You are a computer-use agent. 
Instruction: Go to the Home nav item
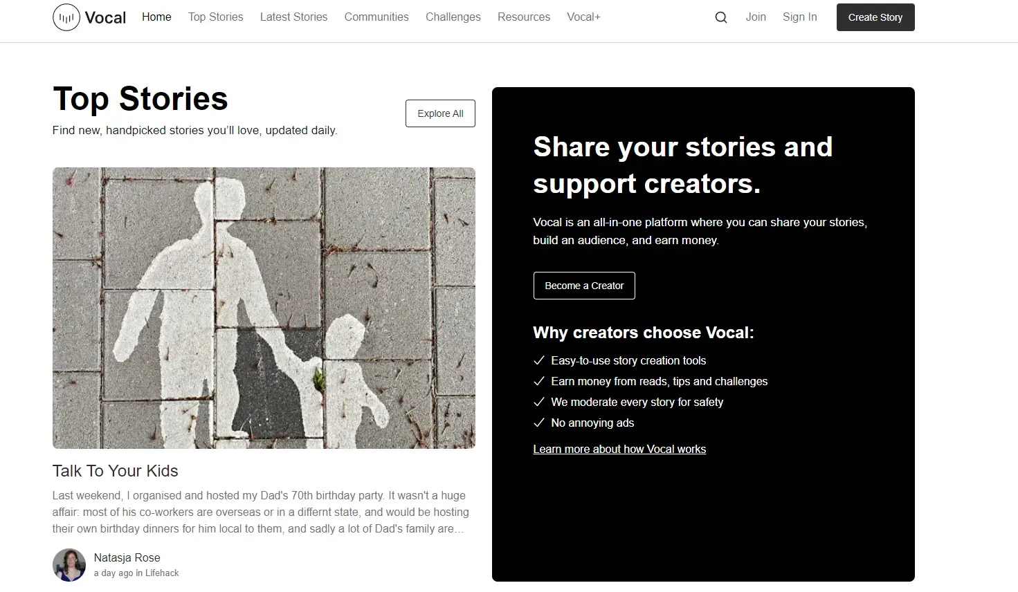(156, 17)
